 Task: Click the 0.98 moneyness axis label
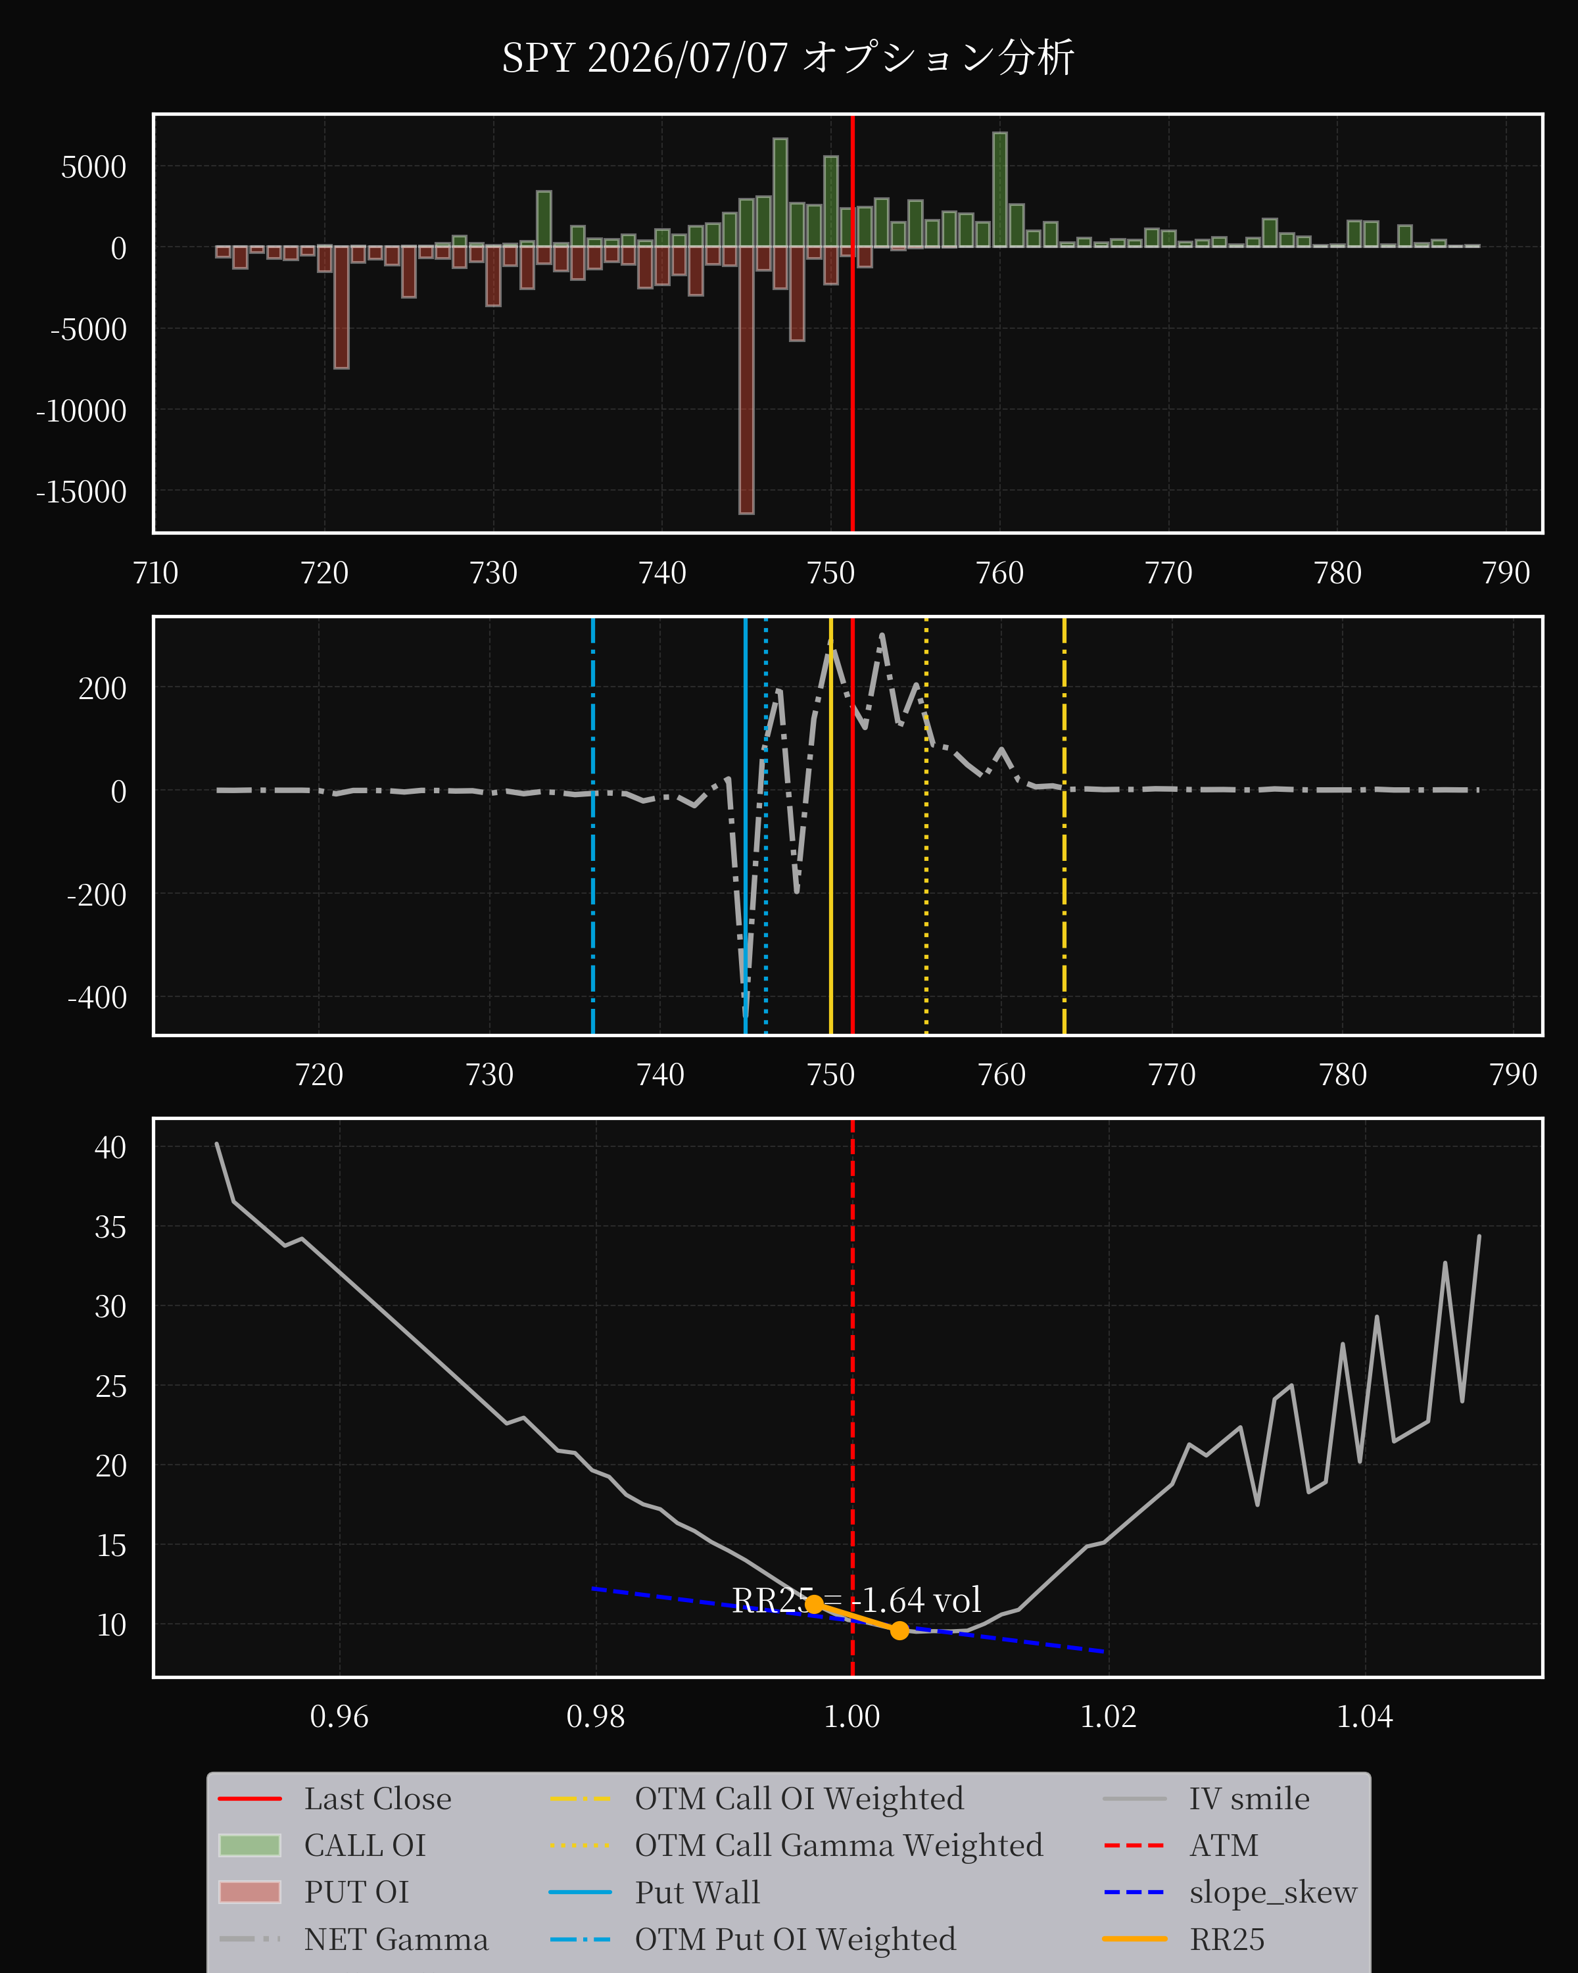(596, 1716)
